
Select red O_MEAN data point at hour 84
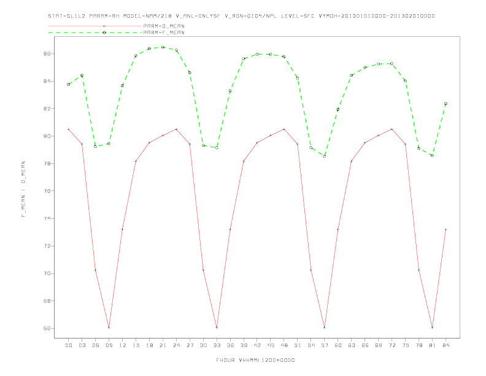point(445,230)
